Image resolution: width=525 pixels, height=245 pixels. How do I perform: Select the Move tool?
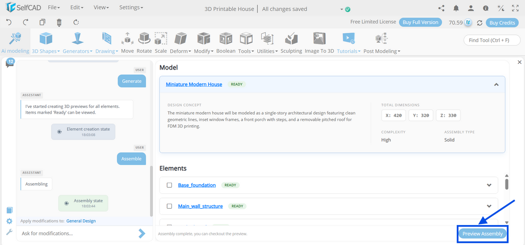point(127,42)
